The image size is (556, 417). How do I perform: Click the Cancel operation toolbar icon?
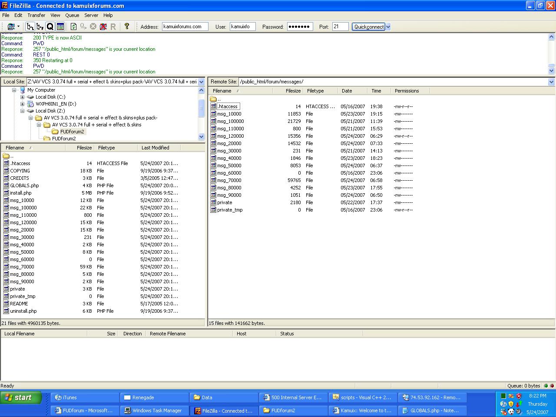tap(93, 26)
